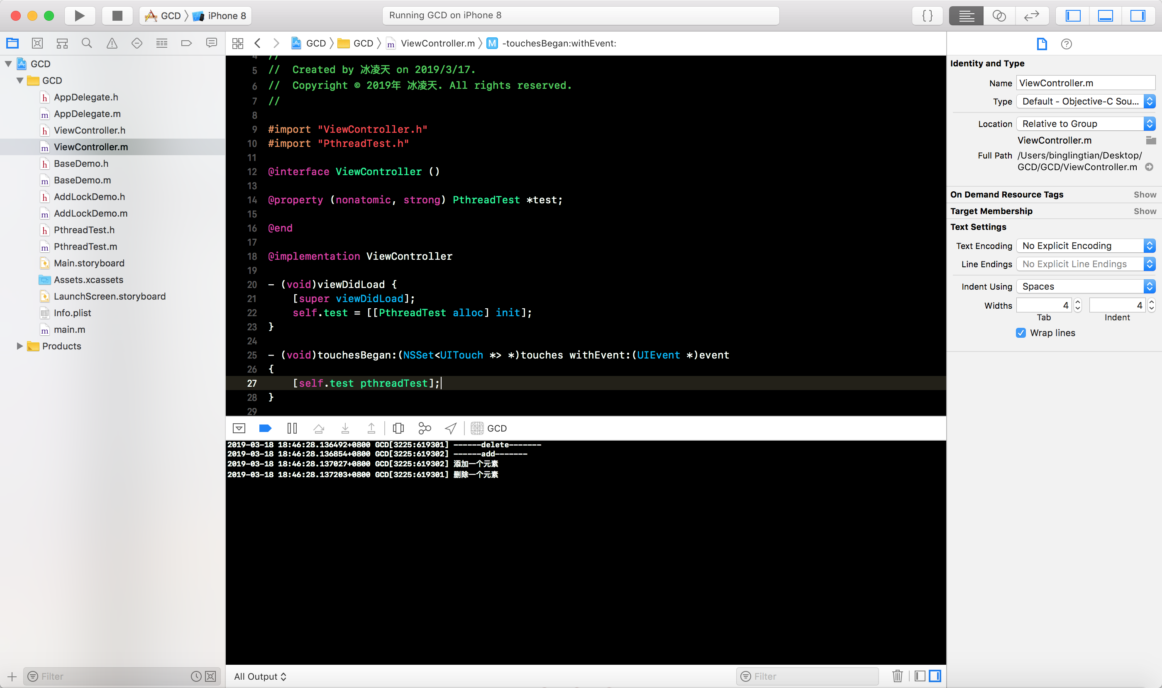Click Simulate Location arrow icon
Image resolution: width=1162 pixels, height=688 pixels.
451,428
